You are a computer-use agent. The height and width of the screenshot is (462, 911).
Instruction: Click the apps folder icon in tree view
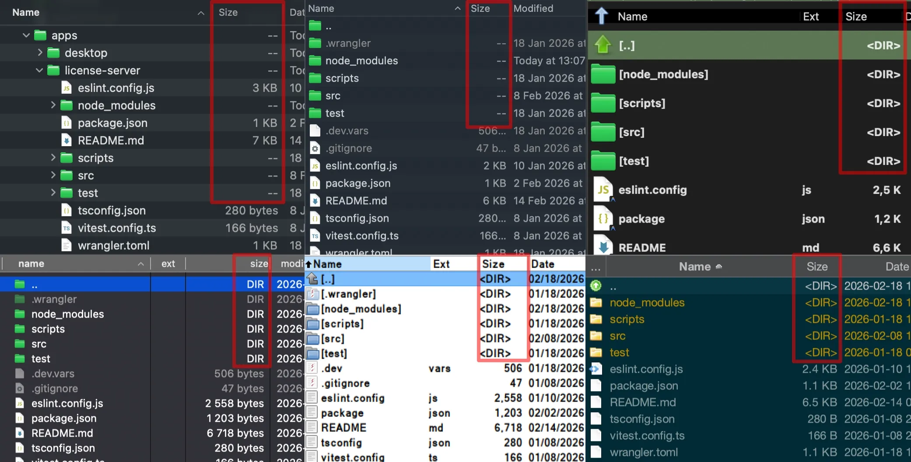coord(40,35)
